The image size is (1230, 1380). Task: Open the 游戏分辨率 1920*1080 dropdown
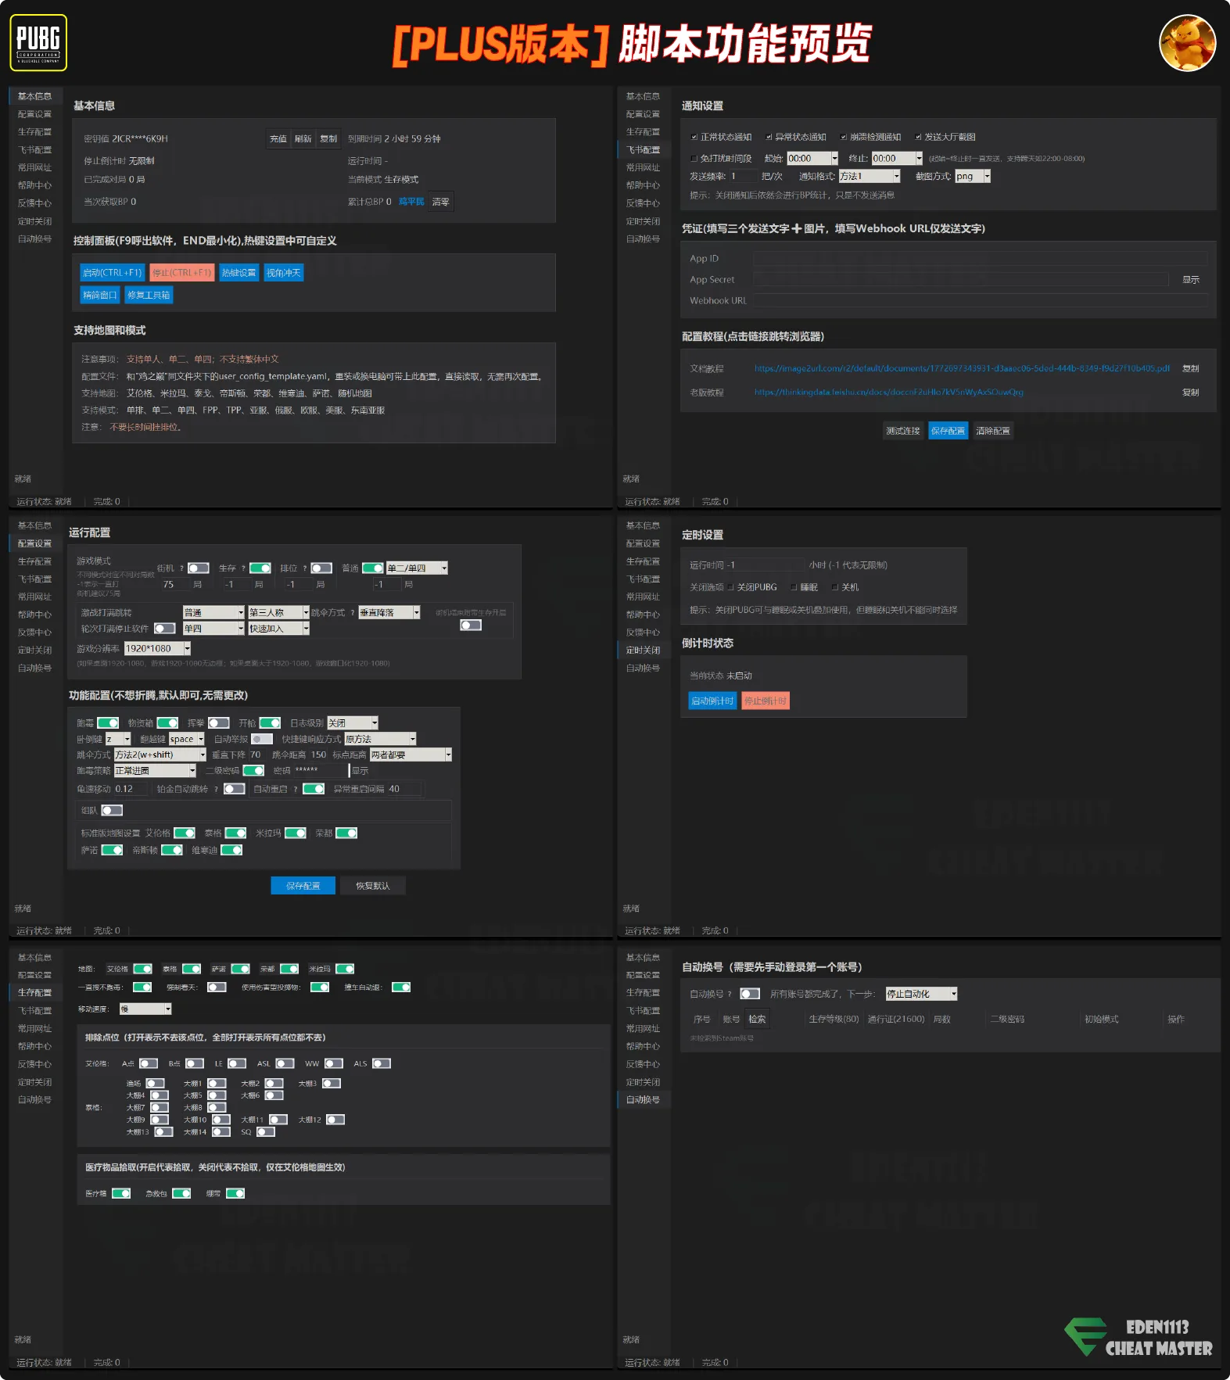point(187,648)
